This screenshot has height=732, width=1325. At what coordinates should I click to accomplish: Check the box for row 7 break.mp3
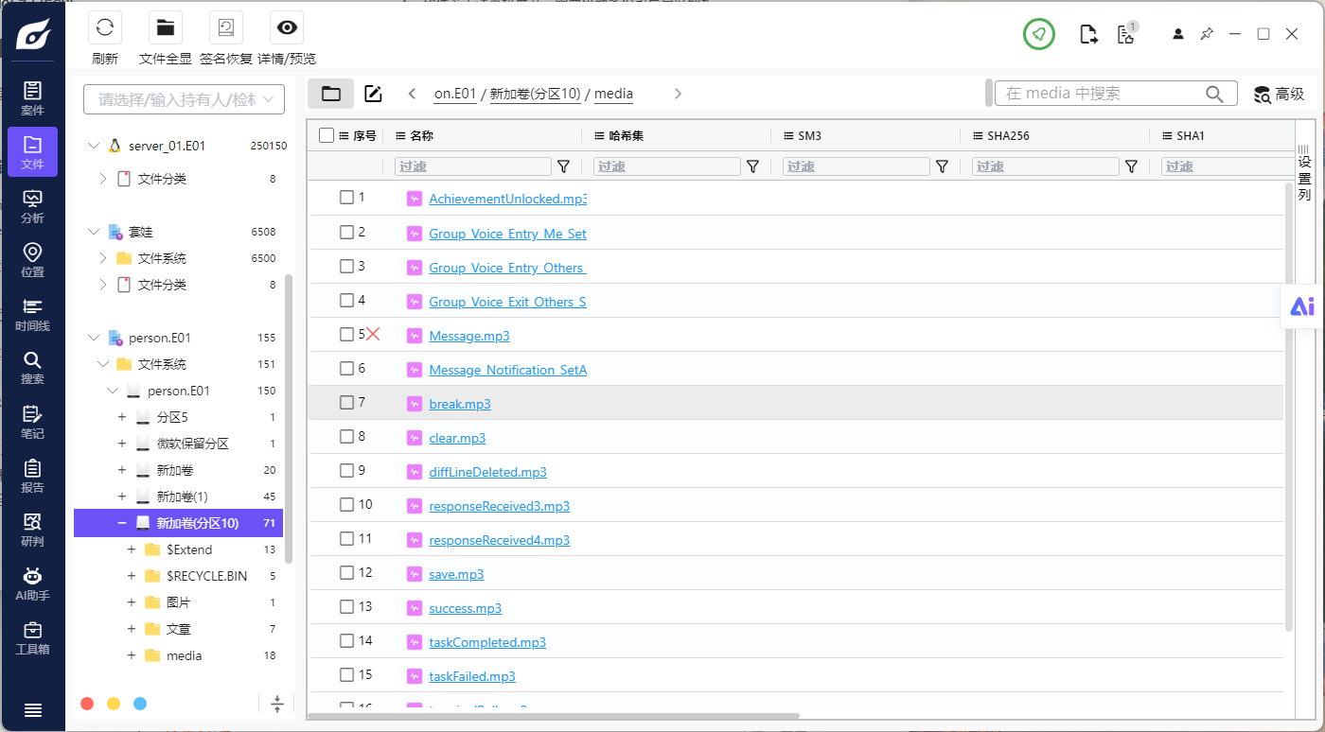[346, 402]
